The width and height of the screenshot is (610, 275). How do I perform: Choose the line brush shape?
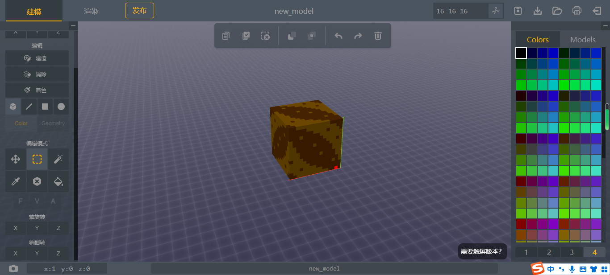pyautogui.click(x=29, y=107)
